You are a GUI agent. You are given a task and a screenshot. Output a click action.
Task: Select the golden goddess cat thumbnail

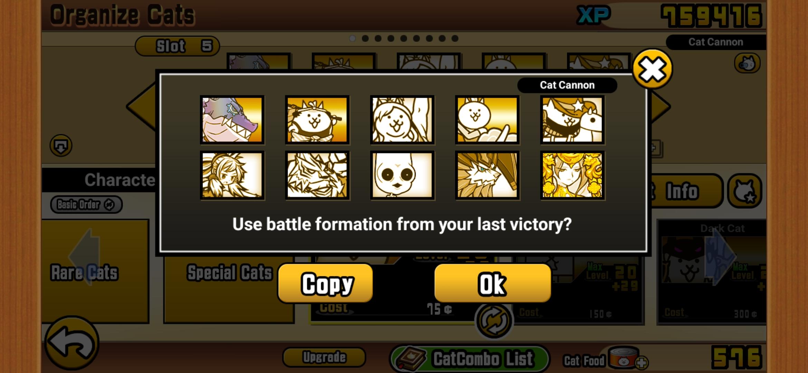[x=572, y=175]
